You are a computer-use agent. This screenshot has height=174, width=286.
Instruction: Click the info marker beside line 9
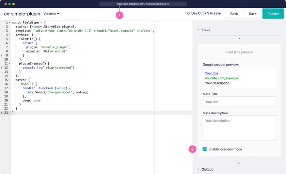pos(2,55)
